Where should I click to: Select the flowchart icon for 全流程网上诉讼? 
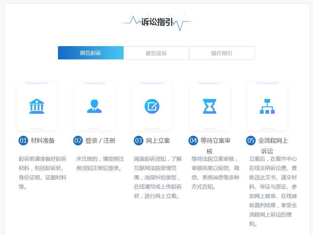point(267,106)
